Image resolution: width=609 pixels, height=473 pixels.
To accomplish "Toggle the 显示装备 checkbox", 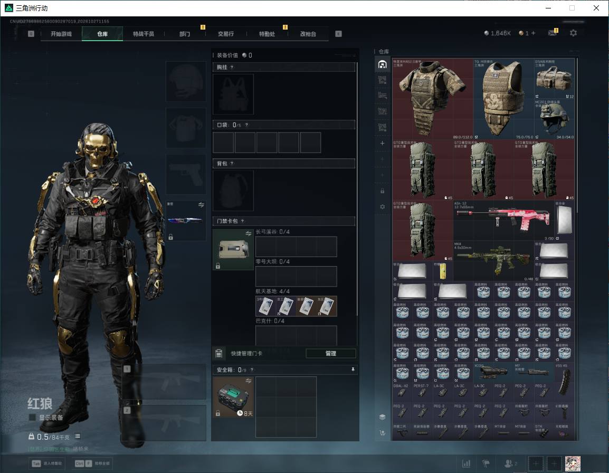I will pyautogui.click(x=32, y=418).
